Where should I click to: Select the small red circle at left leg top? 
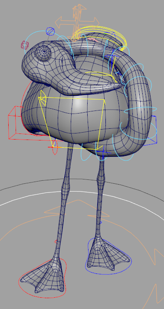55,147
